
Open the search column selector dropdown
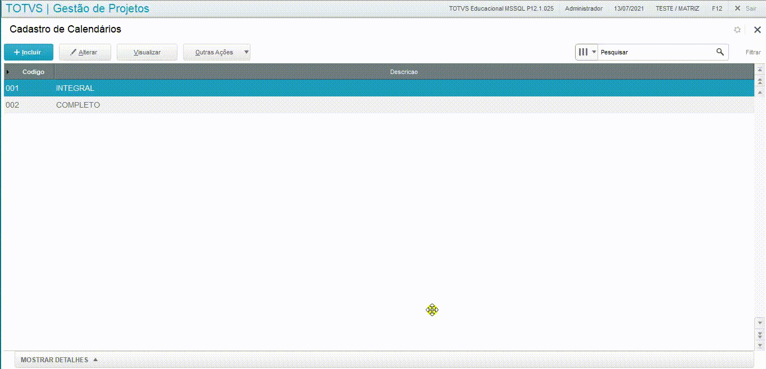[587, 52]
